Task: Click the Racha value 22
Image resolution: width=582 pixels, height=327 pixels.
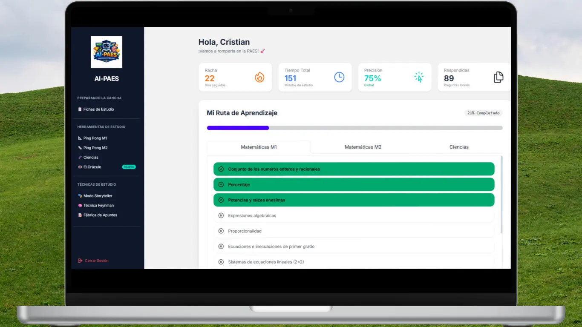Action: click(x=210, y=78)
